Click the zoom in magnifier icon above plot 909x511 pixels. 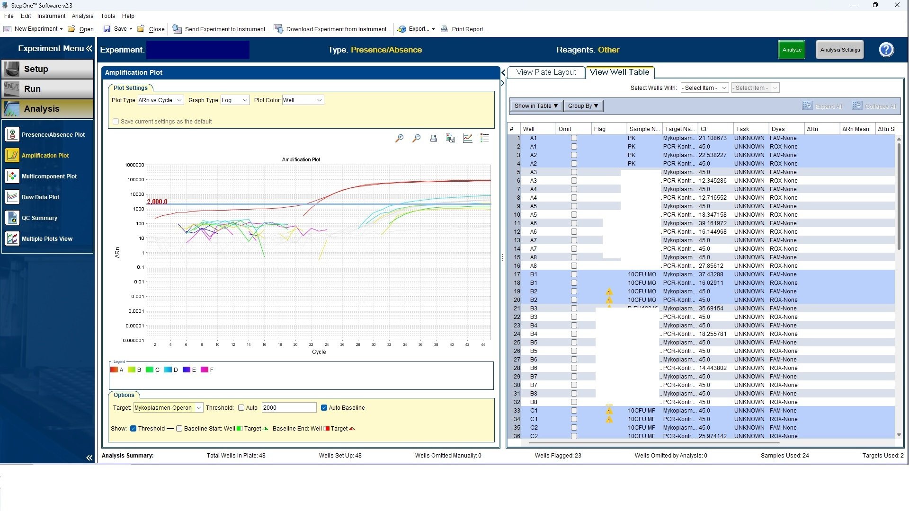(x=399, y=138)
